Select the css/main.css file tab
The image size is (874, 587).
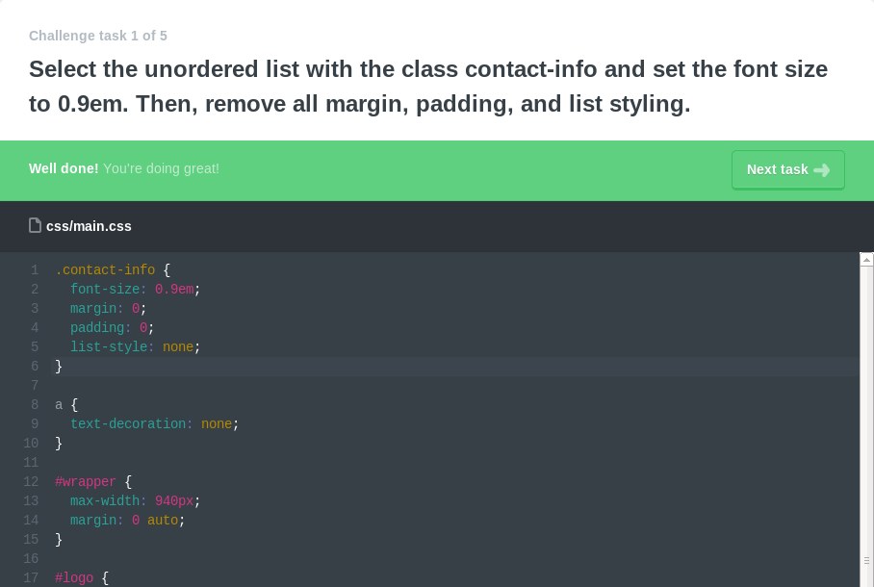point(89,226)
